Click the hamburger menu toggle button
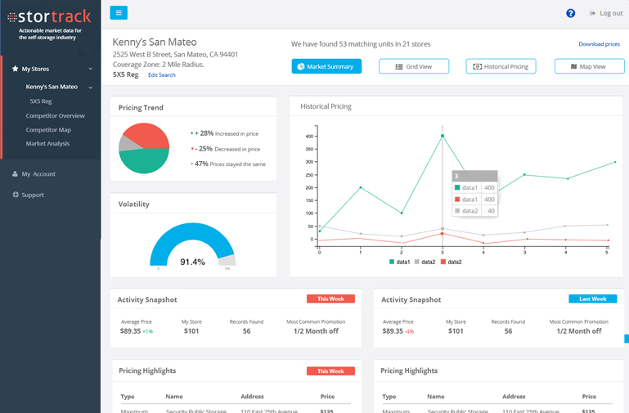The width and height of the screenshot is (629, 413). pos(119,13)
